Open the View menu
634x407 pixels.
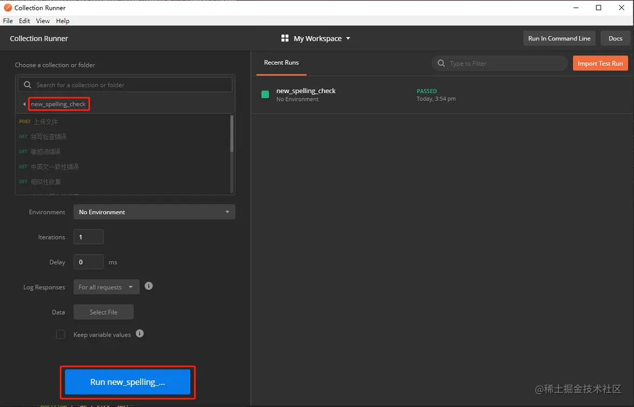pyautogui.click(x=43, y=21)
